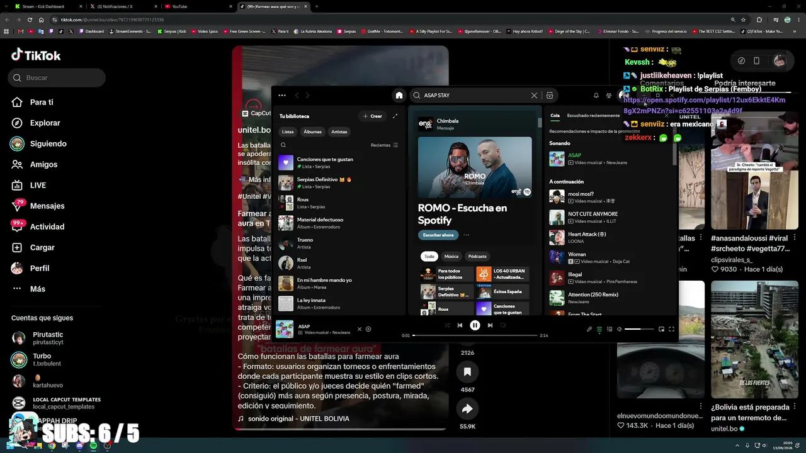
Task: Open the LOS 40 URBAN playlist card
Action: tap(502, 274)
